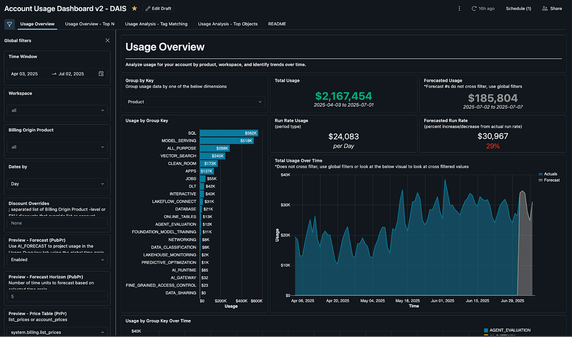Open the global filters funnel icon
Image resolution: width=572 pixels, height=337 pixels.
[x=9, y=24]
